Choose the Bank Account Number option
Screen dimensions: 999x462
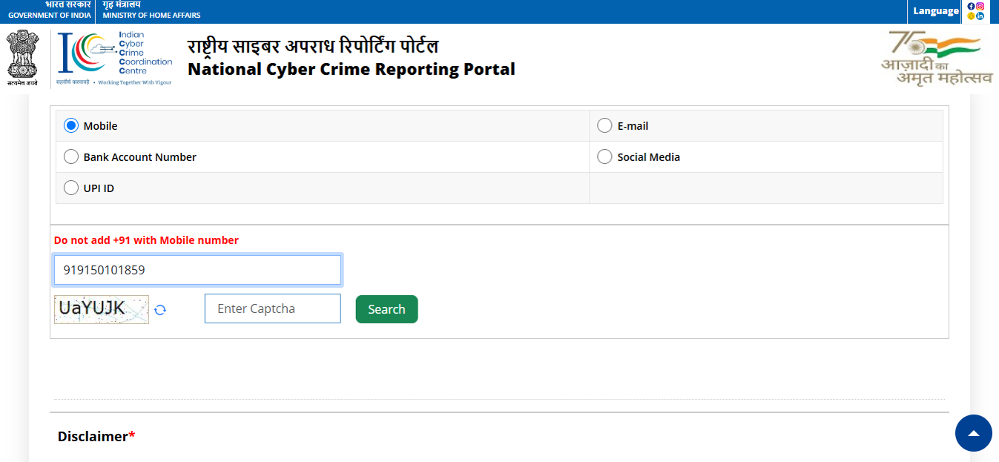[71, 157]
